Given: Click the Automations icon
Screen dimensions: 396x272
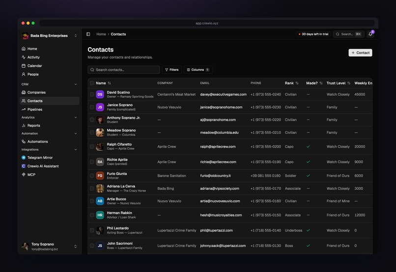Looking at the screenshot, I should pos(24,142).
